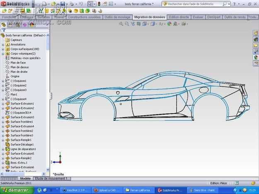This screenshot has width=259, height=194.
Task: Click the feature tree scroll down arrow
Action: point(48,170)
